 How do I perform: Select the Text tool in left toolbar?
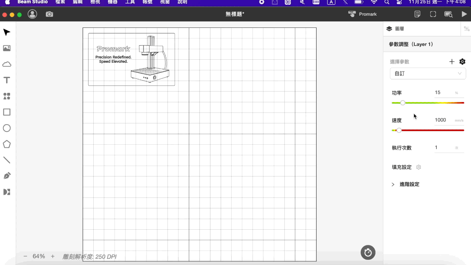tap(7, 80)
